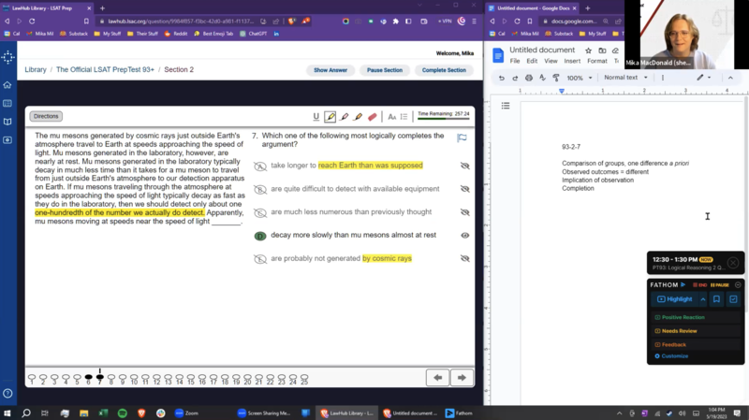Click the print icon in Google Docs
749x420 pixels.
click(529, 78)
